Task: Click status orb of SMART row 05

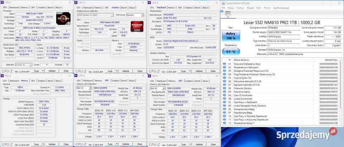Action: [x=224, y=78]
